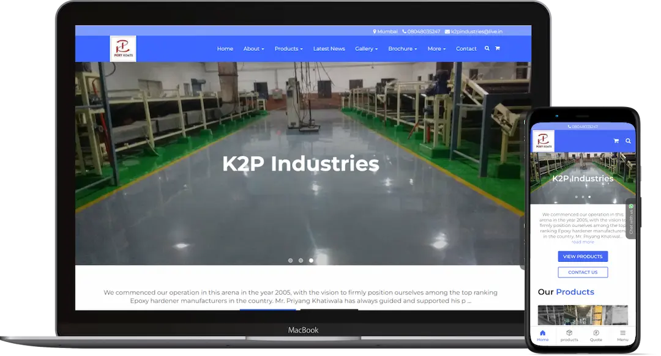Tap the 'read more' link on the phone
The height and width of the screenshot is (356, 661).
(x=583, y=242)
